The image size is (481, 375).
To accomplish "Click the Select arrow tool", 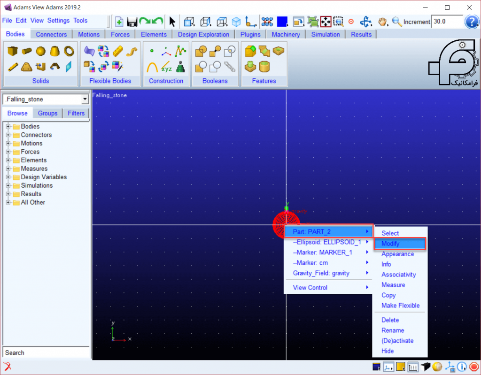I will coord(172,22).
